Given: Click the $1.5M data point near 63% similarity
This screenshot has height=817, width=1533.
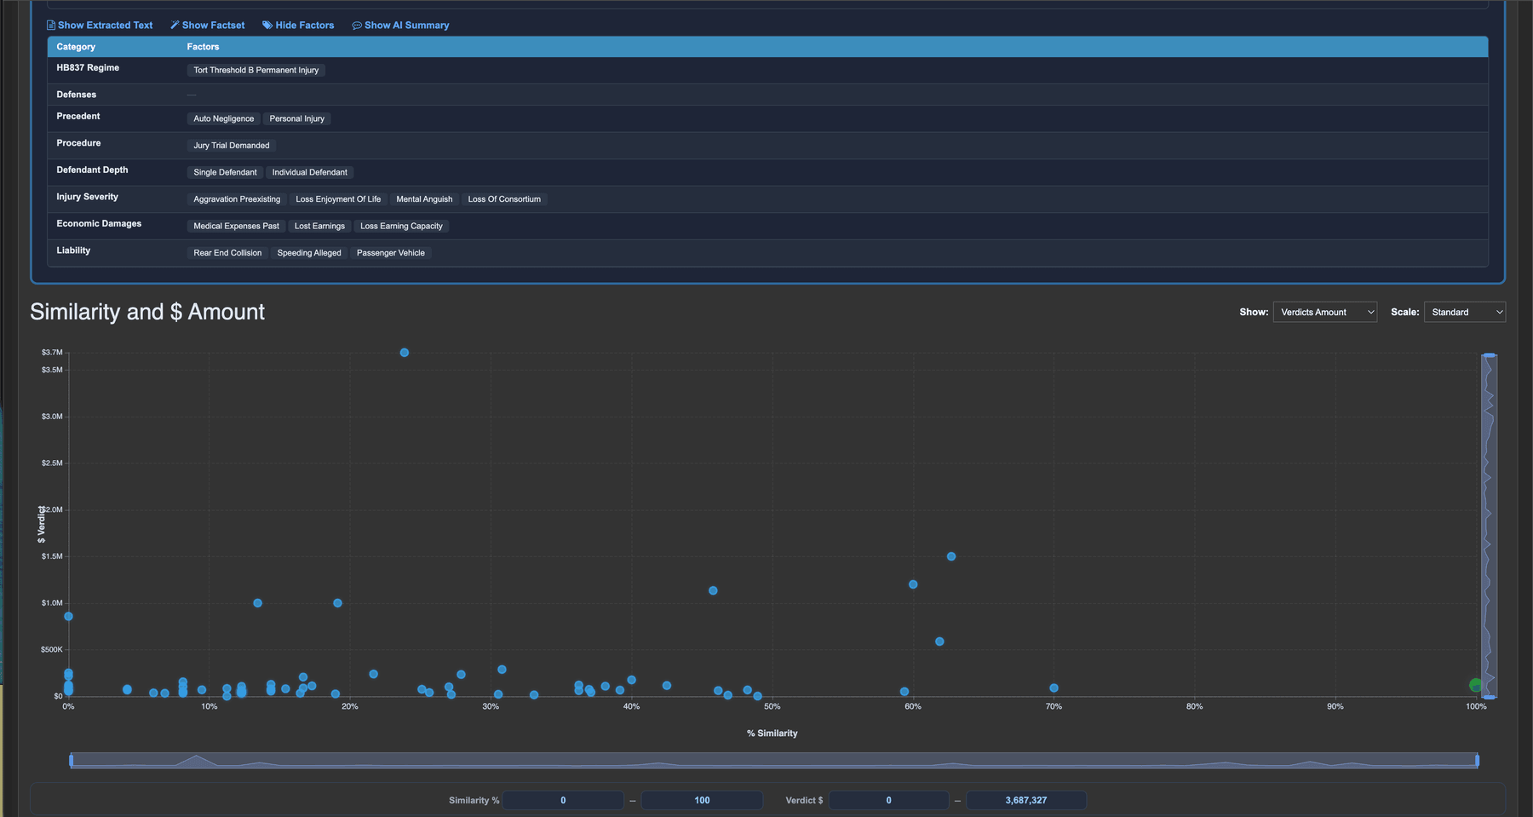Looking at the screenshot, I should [x=951, y=556].
